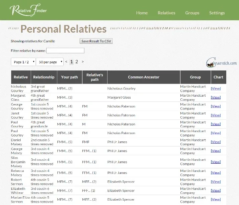Sort by the Relative's path column header
Image resolution: width=239 pixels, height=205 pixels.
point(95,77)
